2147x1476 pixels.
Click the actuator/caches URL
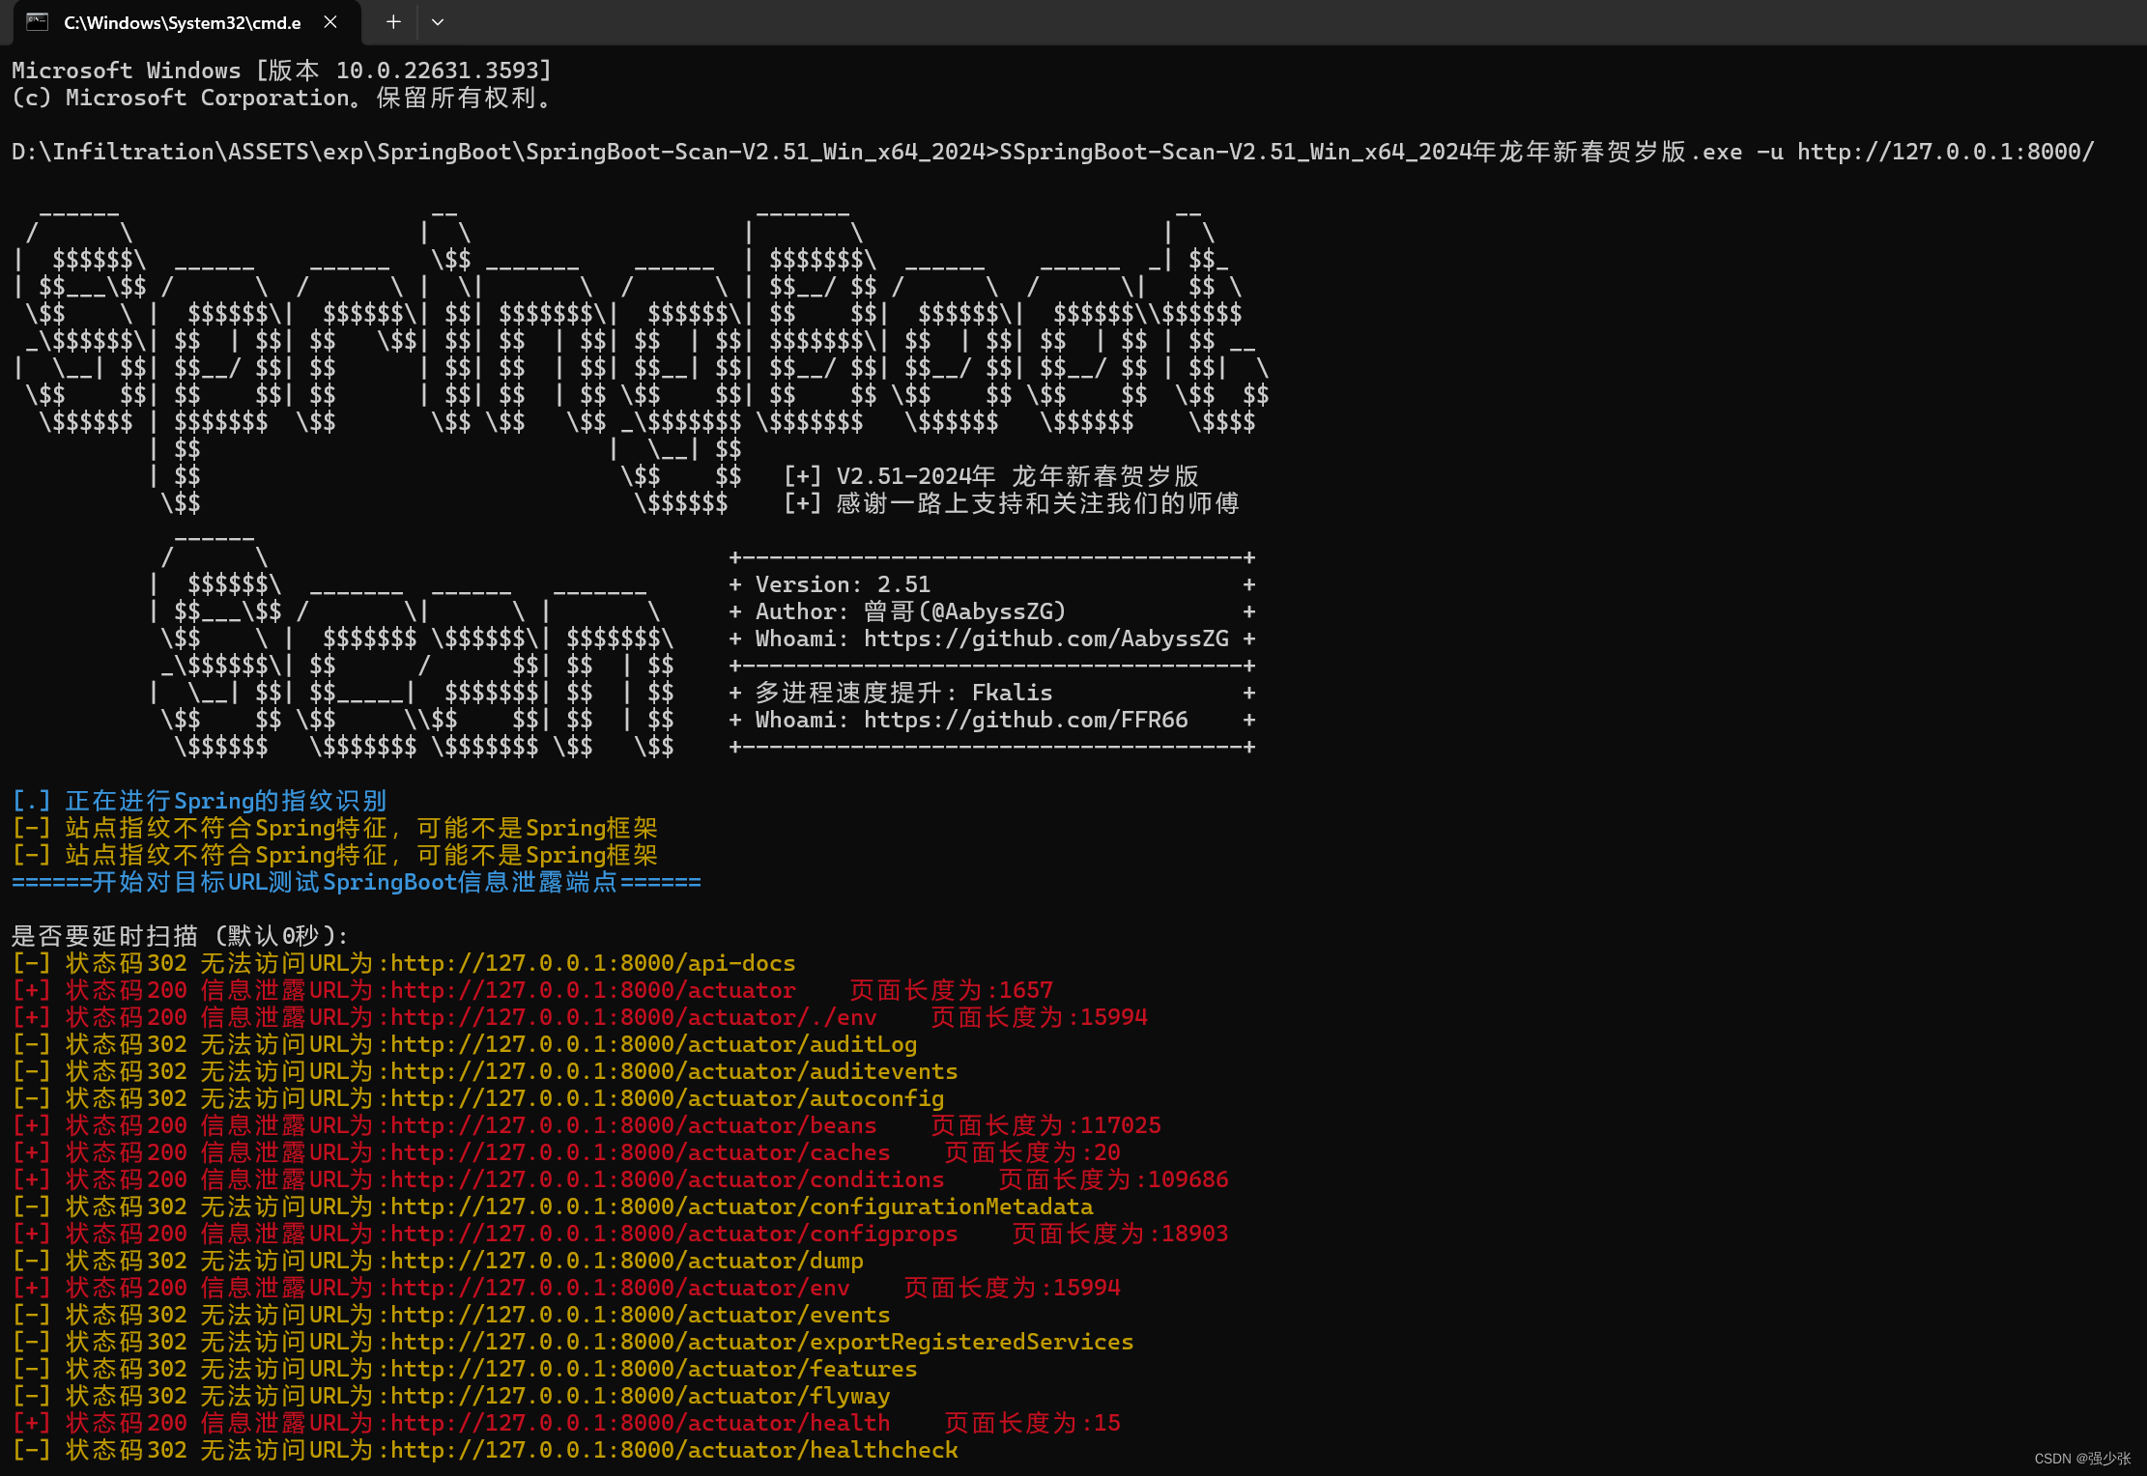[641, 1152]
